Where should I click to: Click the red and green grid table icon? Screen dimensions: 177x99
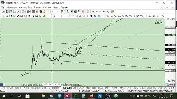tap(7, 12)
